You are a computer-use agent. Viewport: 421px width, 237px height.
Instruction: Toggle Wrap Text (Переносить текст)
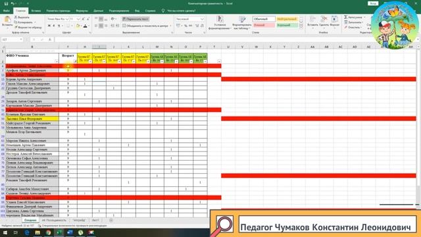click(136, 19)
